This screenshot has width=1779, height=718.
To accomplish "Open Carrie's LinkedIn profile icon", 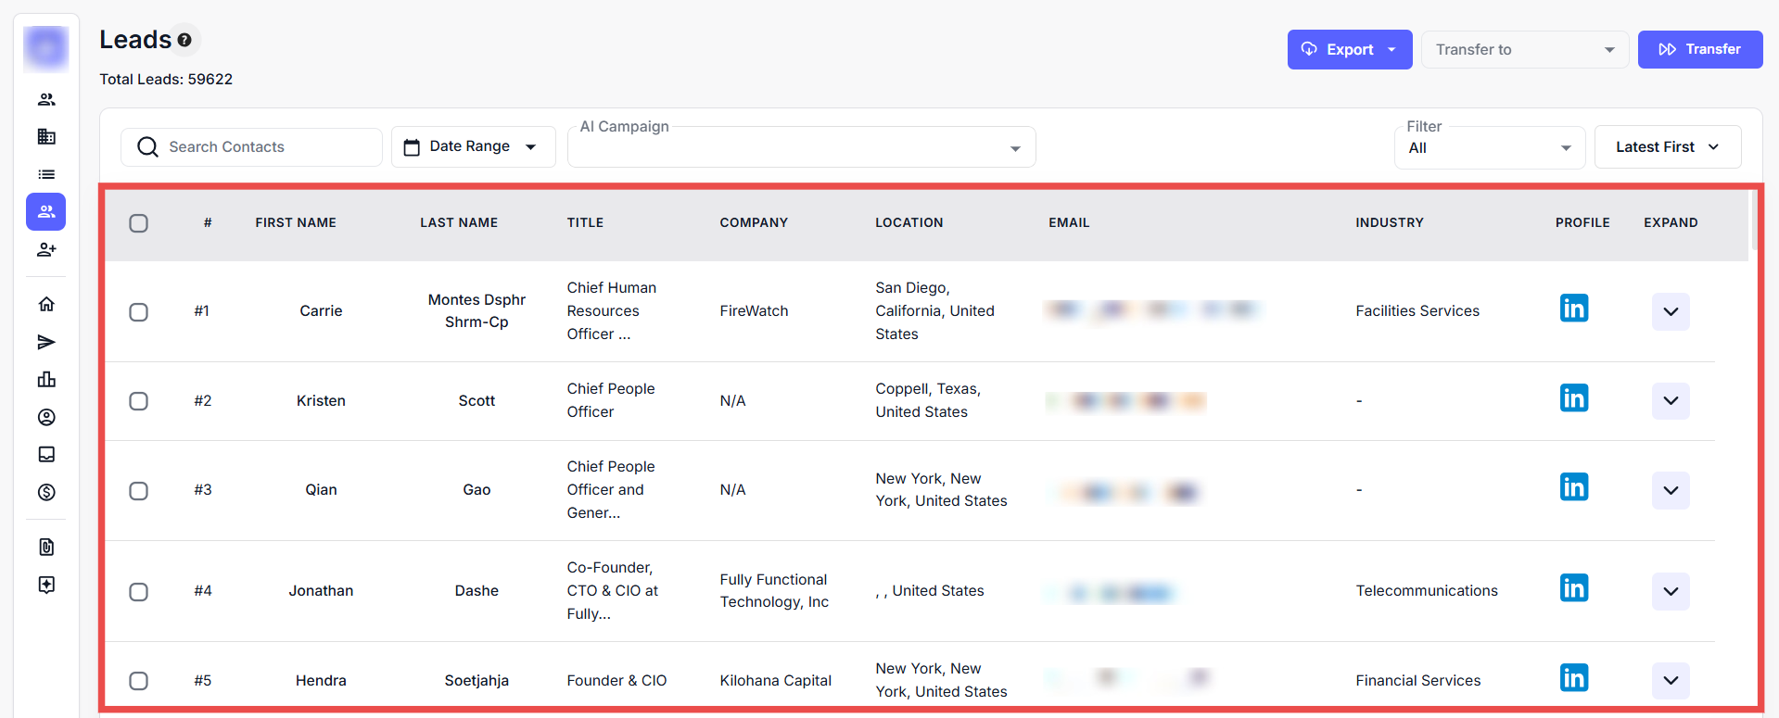I will pos(1573,309).
